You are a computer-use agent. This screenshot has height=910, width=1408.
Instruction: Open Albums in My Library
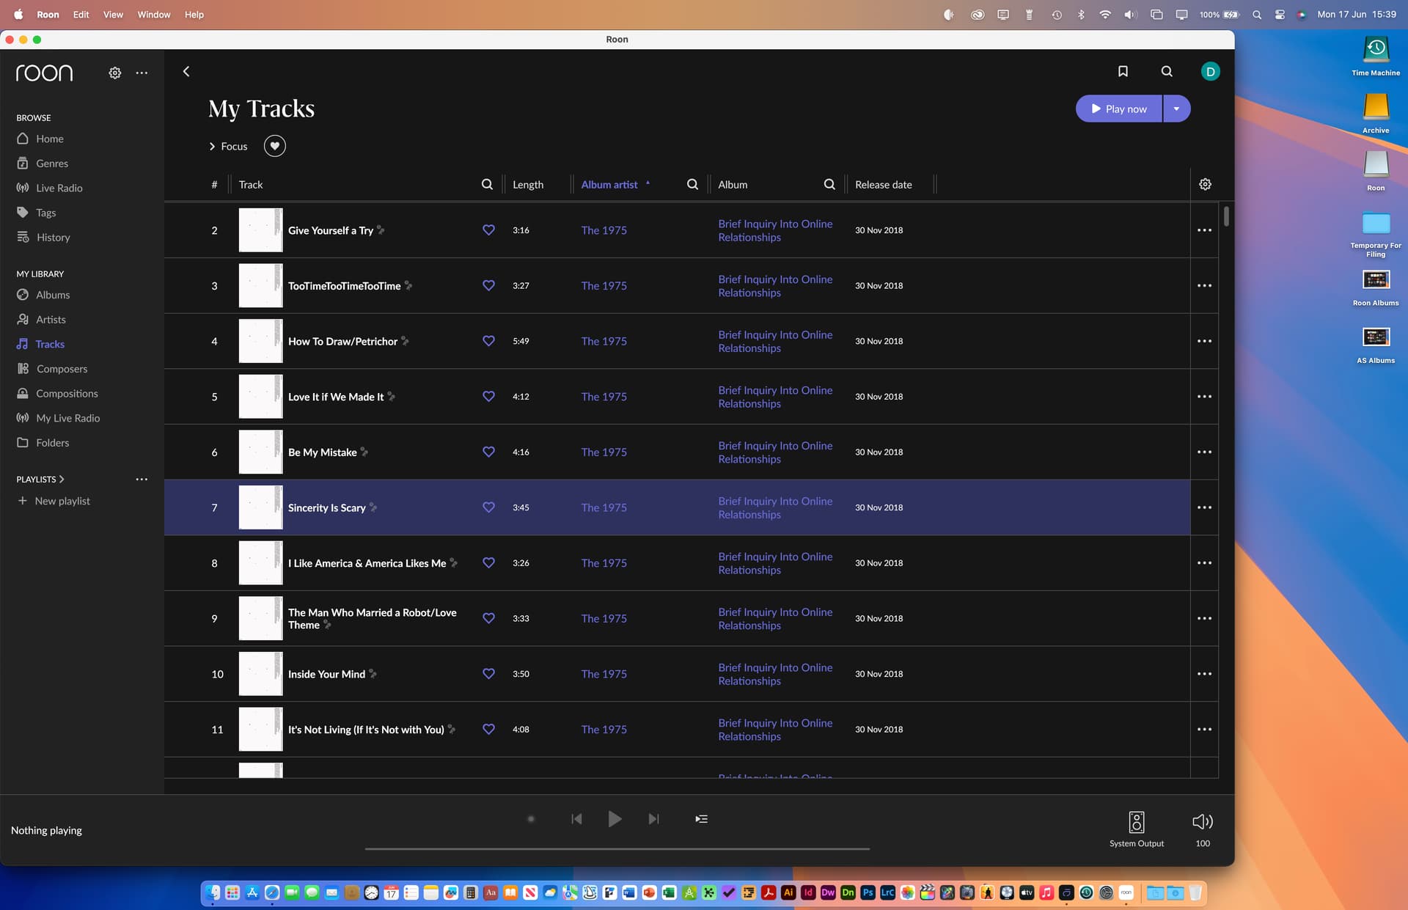click(53, 295)
